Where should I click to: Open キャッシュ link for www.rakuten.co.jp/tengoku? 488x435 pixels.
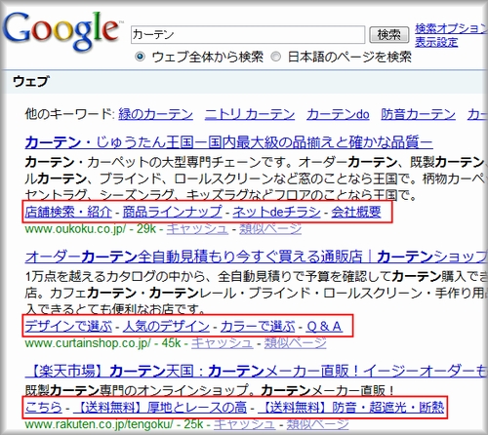[x=244, y=424]
